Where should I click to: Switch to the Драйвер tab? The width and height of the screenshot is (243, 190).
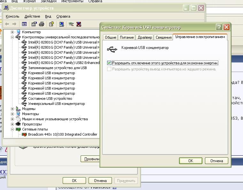[145, 37]
